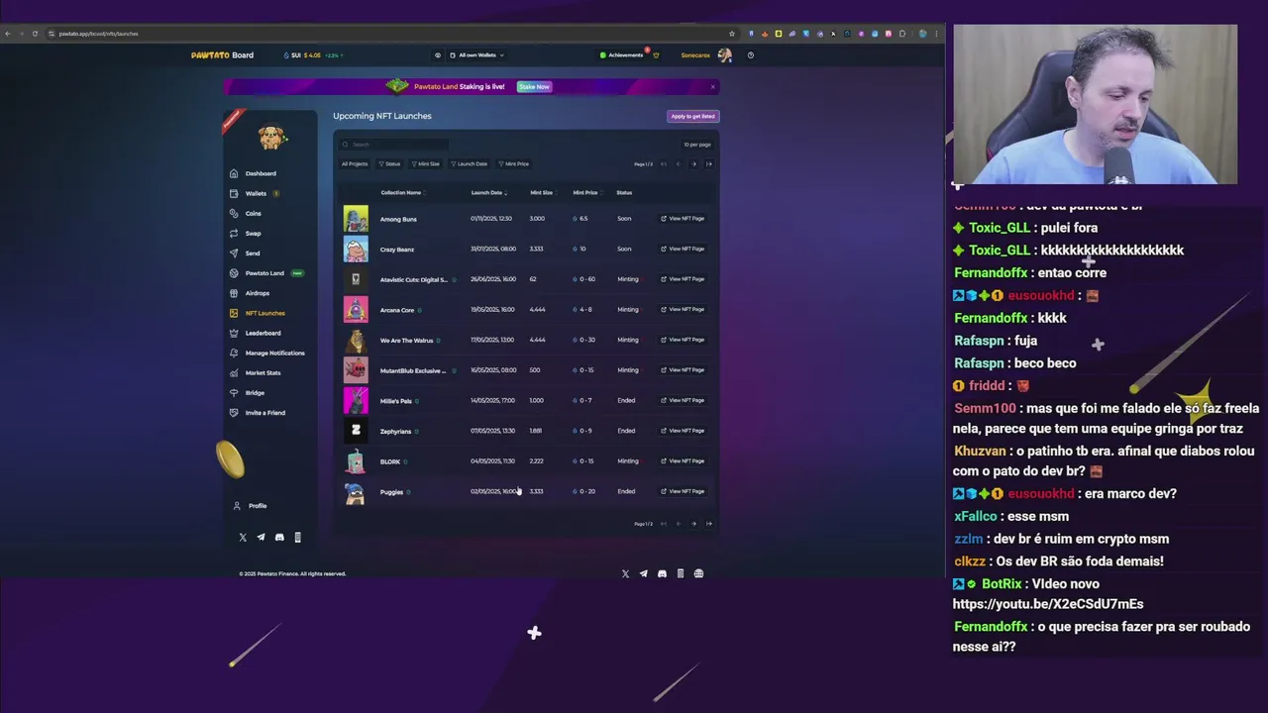This screenshot has width=1268, height=713.
Task: Jump to first page using top pagination
Action: [664, 164]
